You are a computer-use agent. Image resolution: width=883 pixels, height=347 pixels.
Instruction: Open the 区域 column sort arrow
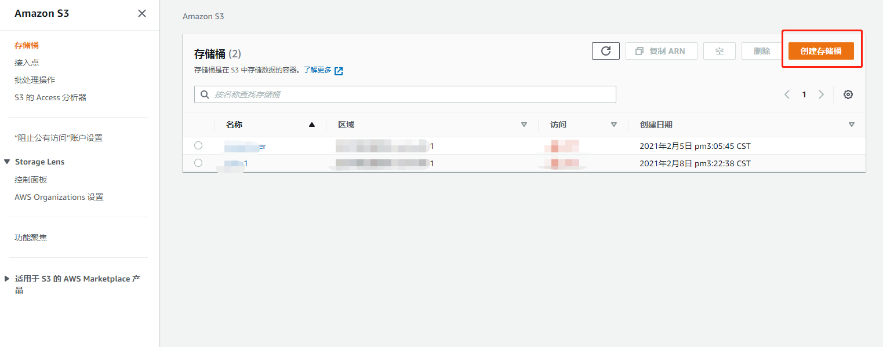click(x=524, y=125)
